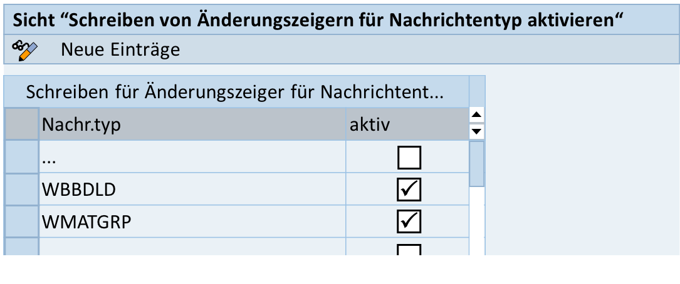Image resolution: width=680 pixels, height=284 pixels.
Task: Select the row below WMATGRP via its selector
Action: click(x=21, y=247)
